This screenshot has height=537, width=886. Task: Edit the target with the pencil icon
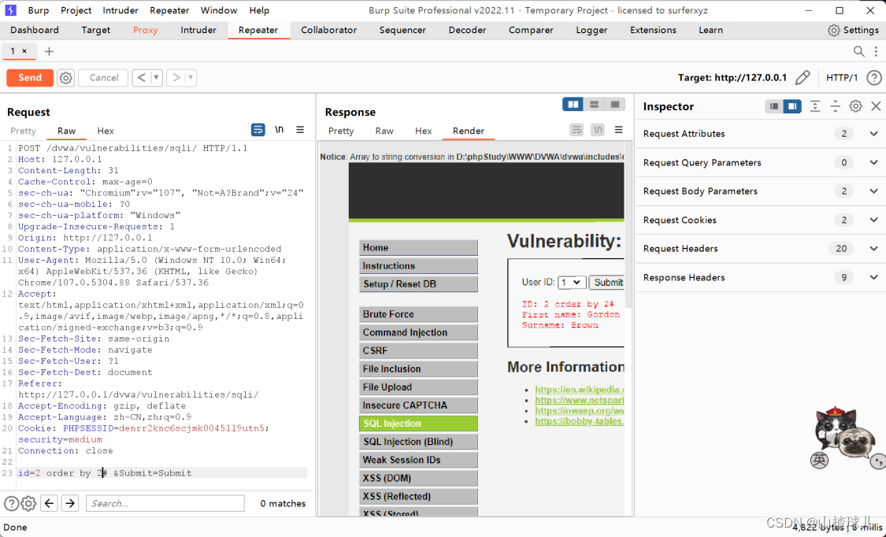click(x=803, y=78)
